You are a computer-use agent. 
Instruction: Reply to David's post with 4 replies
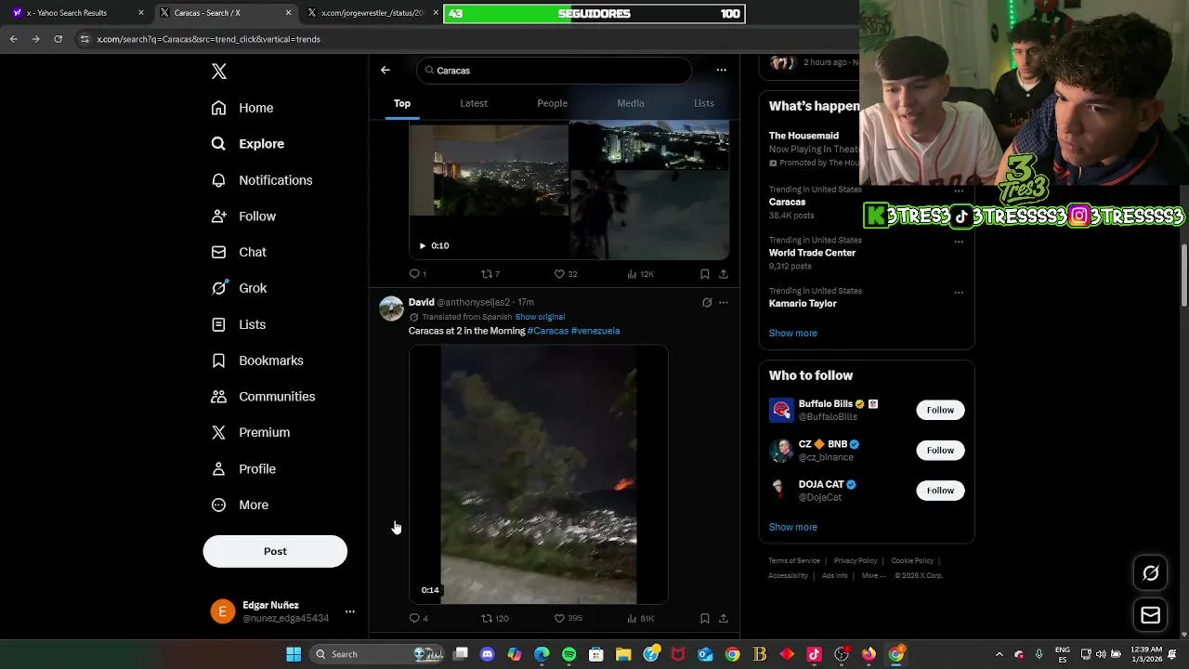tap(418, 619)
